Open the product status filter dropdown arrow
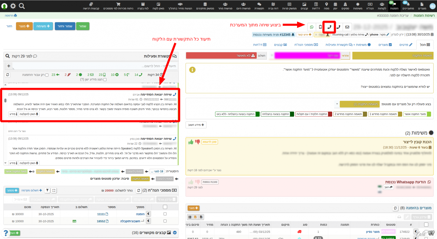The height and width of the screenshot is (239, 437). pos(337,104)
